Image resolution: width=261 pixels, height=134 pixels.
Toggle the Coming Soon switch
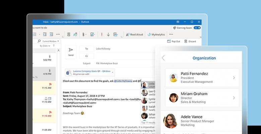pyautogui.click(x=197, y=28)
